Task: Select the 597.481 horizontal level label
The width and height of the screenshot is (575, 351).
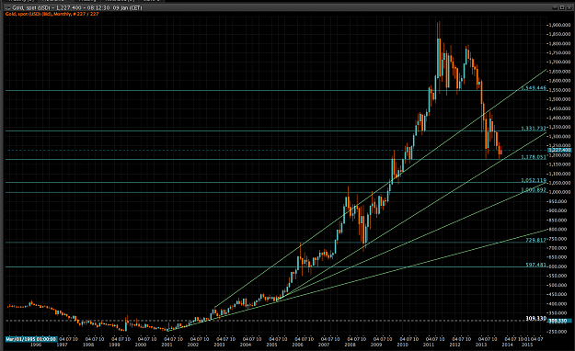Action: pyautogui.click(x=536, y=265)
